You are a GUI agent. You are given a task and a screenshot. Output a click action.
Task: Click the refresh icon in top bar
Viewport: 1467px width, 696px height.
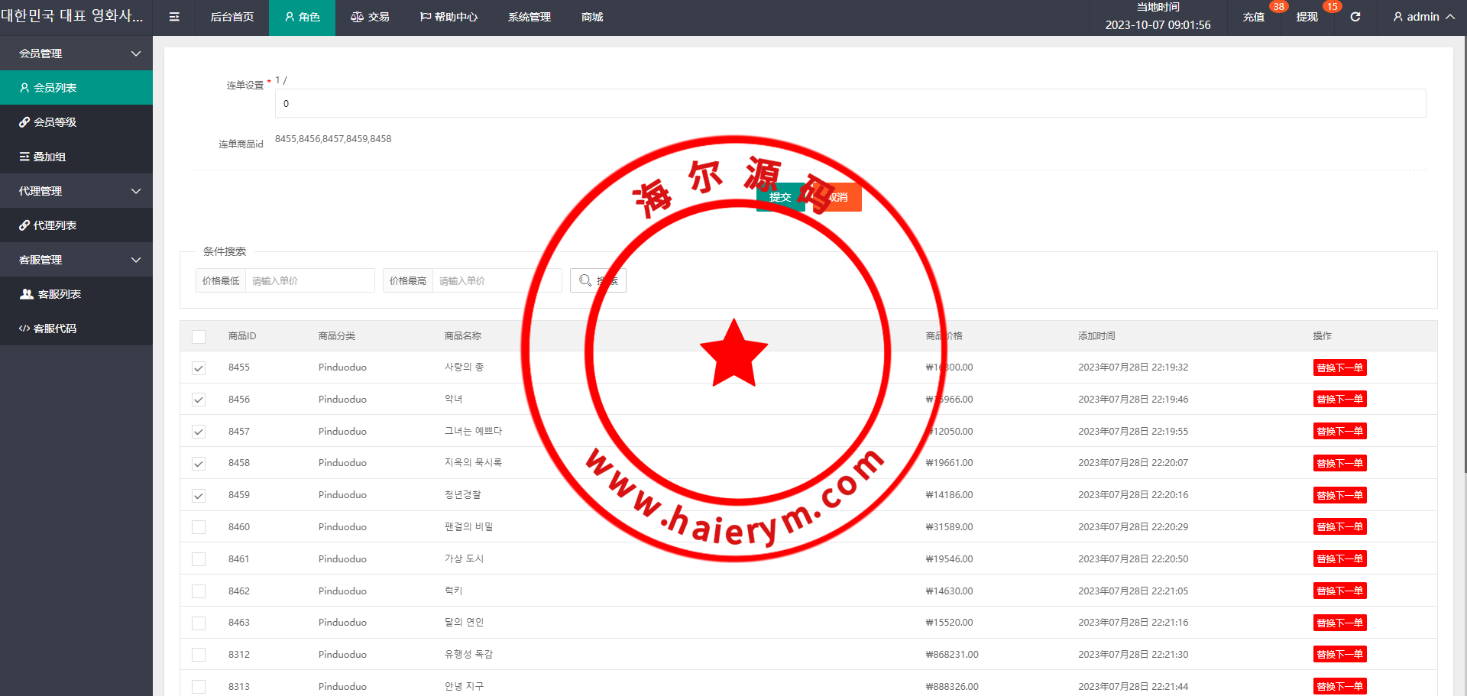coord(1355,17)
